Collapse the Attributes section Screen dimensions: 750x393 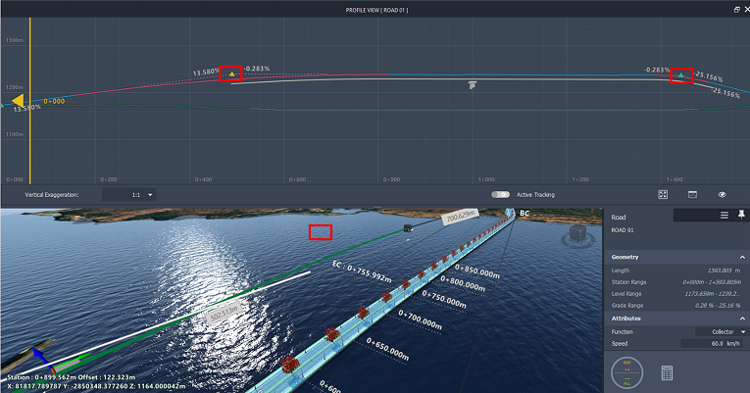pyautogui.click(x=742, y=319)
